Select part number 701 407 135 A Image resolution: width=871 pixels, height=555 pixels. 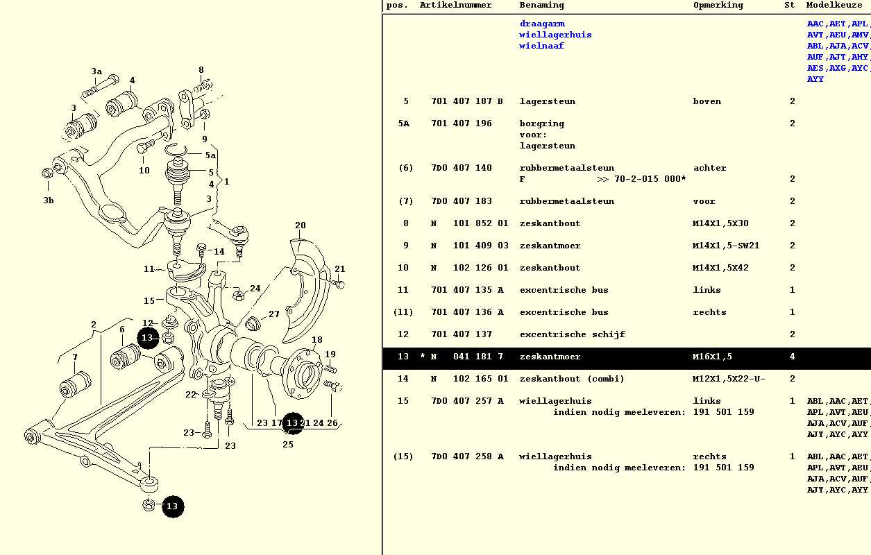(467, 290)
